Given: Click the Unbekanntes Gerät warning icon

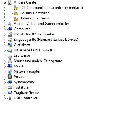Looking at the screenshot, I should 16,18.
